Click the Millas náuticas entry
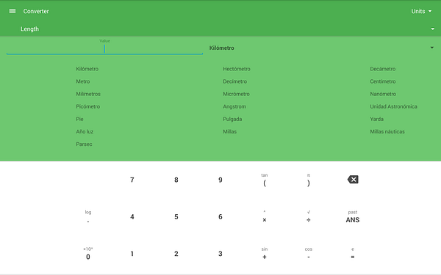441x275 pixels. point(387,131)
